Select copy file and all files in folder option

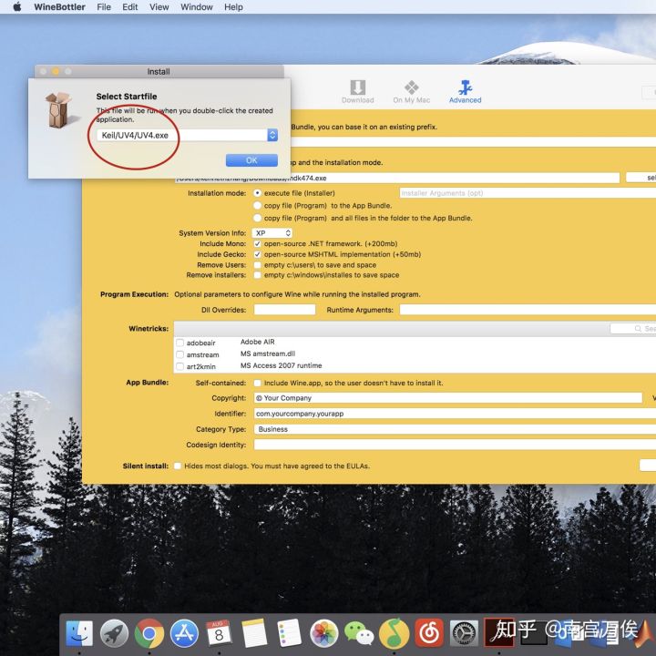point(257,218)
